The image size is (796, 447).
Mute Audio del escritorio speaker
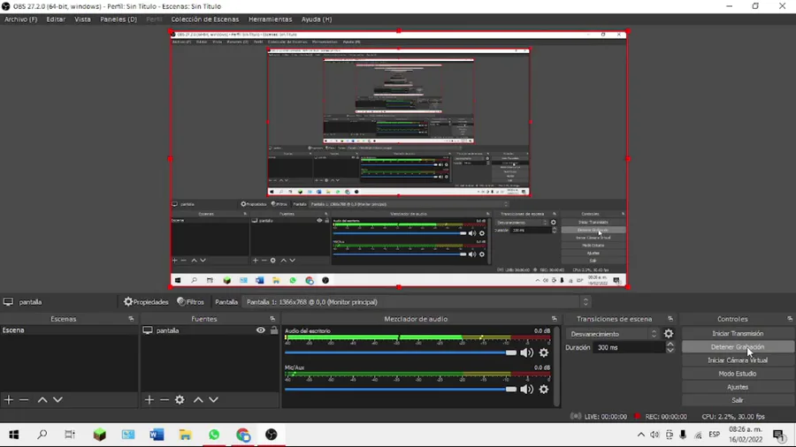(x=527, y=352)
